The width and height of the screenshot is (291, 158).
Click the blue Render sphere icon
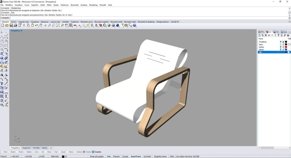tap(117, 26)
